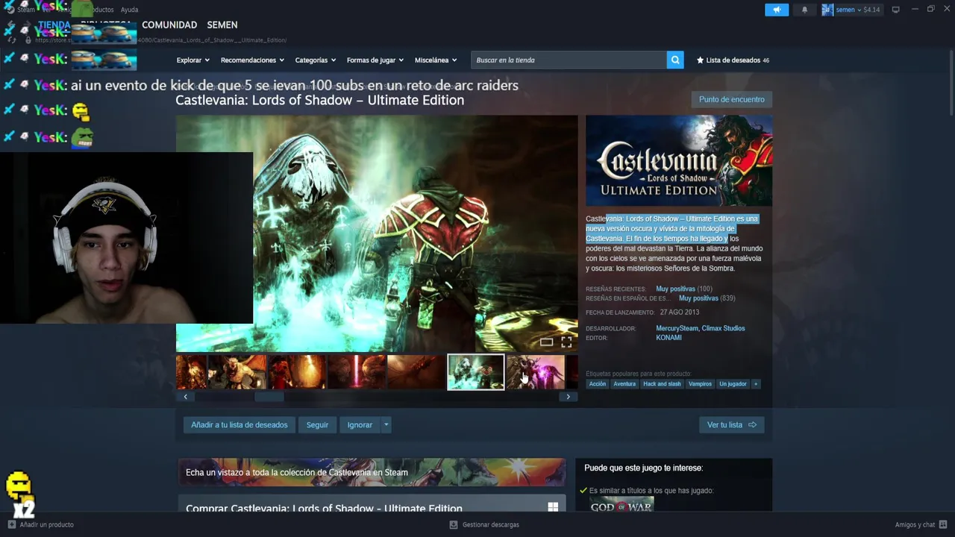Select the Un jugador tag
This screenshot has height=537, width=955.
733,384
